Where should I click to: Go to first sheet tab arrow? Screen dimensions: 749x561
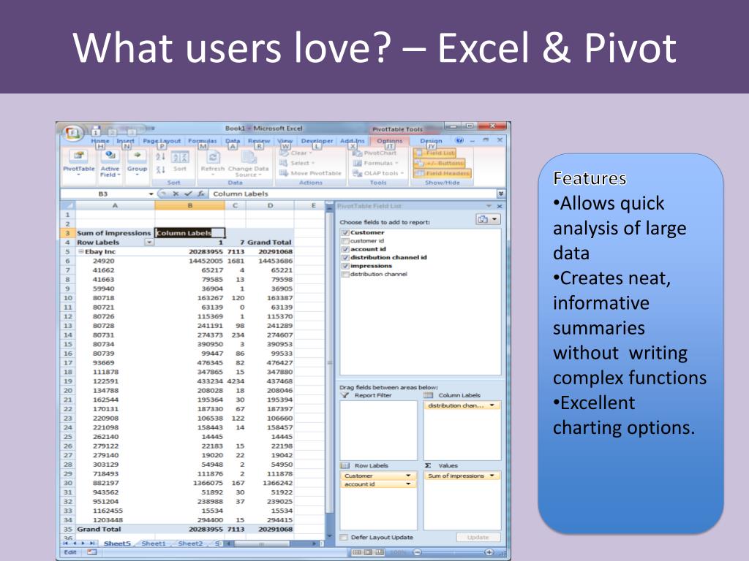66,543
